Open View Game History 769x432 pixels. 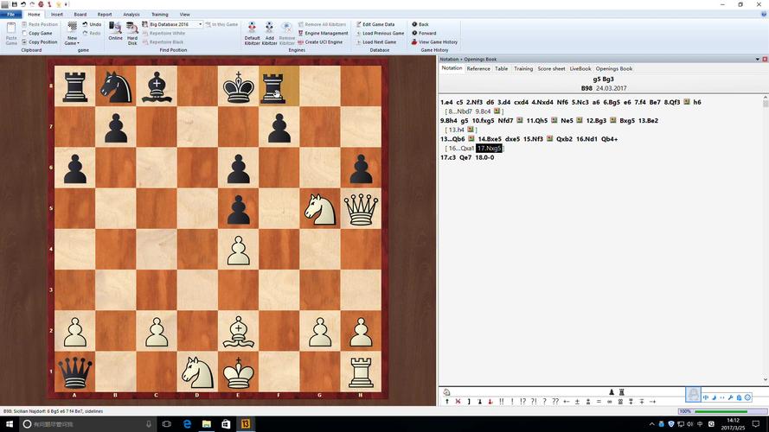pos(434,42)
